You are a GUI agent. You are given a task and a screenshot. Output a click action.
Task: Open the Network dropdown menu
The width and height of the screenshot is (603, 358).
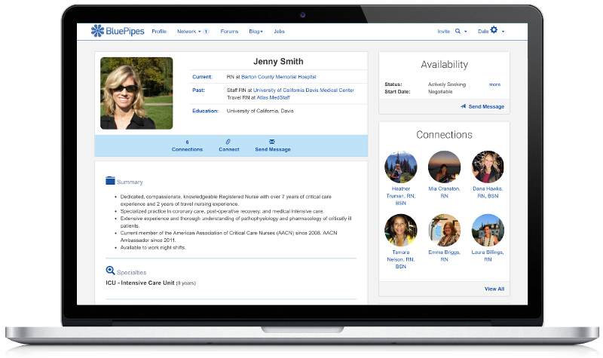click(189, 32)
